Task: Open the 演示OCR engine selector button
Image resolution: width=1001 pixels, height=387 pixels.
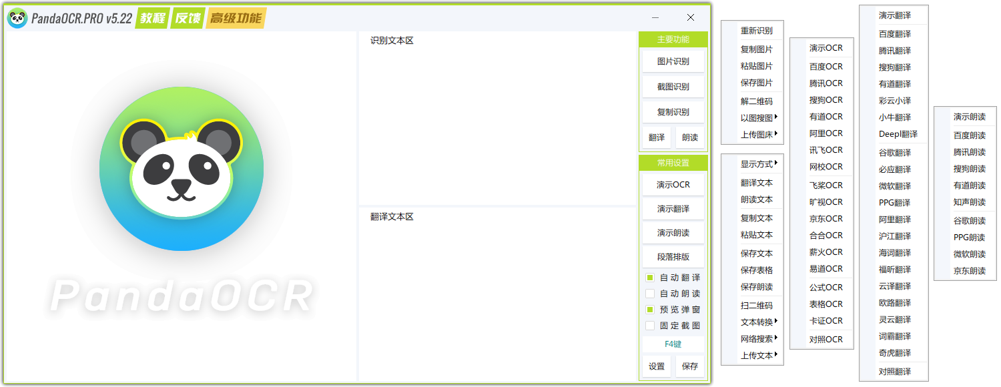Action: pyautogui.click(x=673, y=185)
